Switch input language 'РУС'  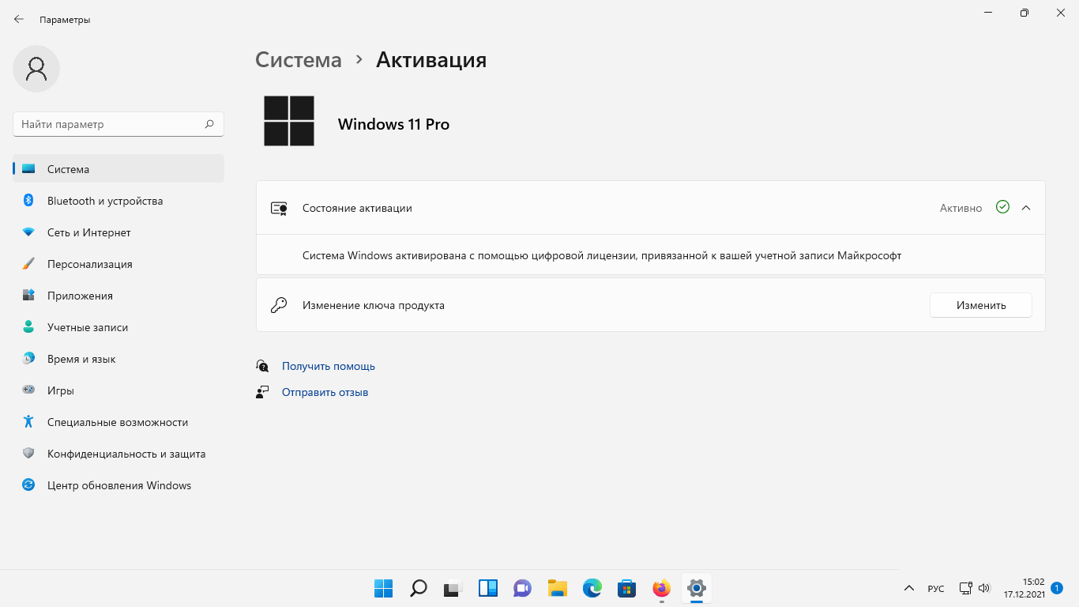[936, 589]
